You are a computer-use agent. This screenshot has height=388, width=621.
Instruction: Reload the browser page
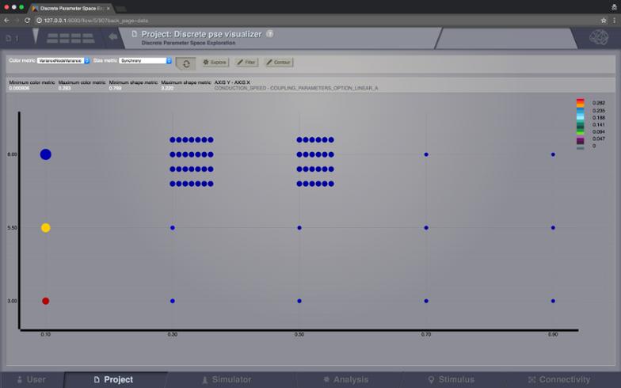coord(28,20)
